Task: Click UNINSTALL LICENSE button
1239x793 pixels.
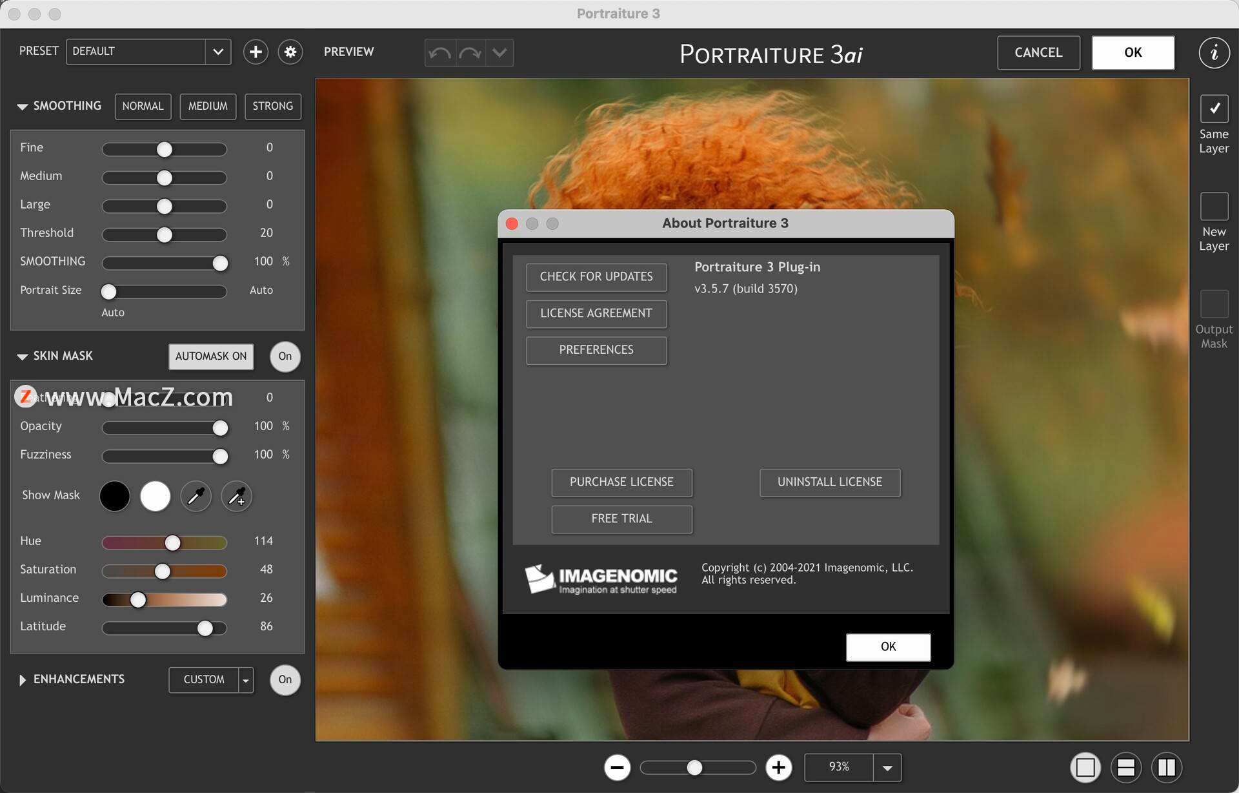Action: [x=830, y=482]
